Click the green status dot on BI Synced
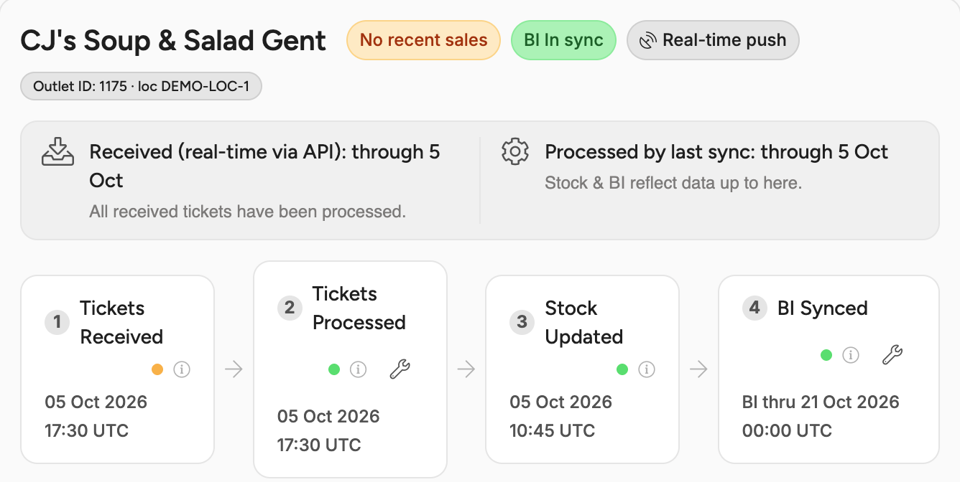 [826, 354]
